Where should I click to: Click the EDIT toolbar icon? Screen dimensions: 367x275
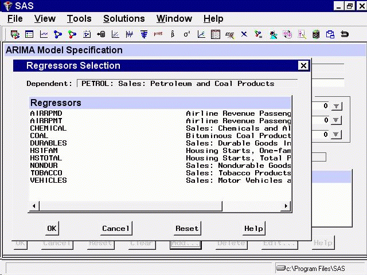(x=229, y=35)
